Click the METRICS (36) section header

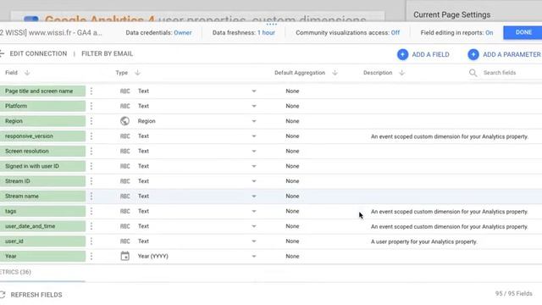point(15,272)
